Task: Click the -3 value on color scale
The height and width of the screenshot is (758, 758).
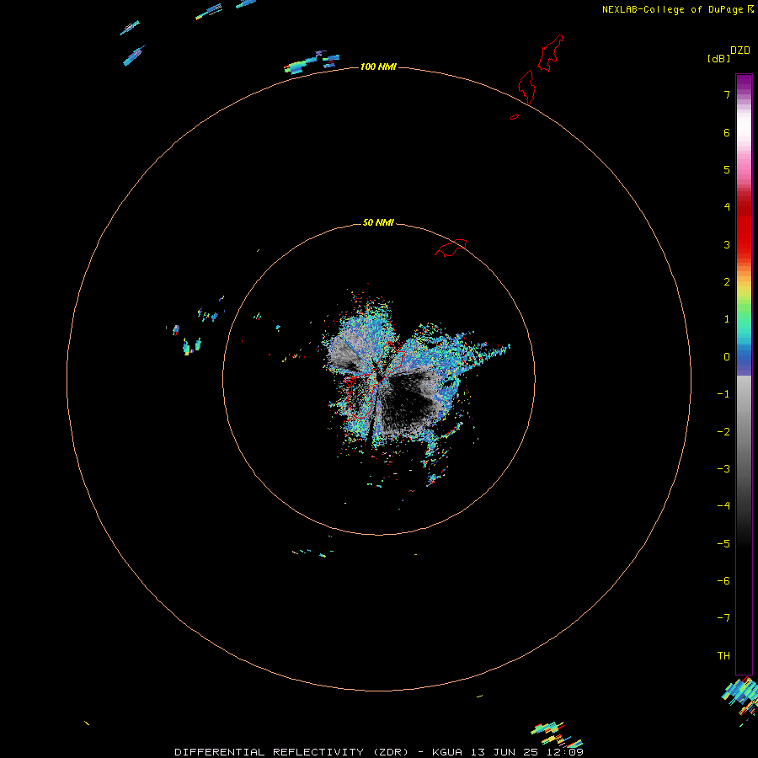Action: coord(723,469)
